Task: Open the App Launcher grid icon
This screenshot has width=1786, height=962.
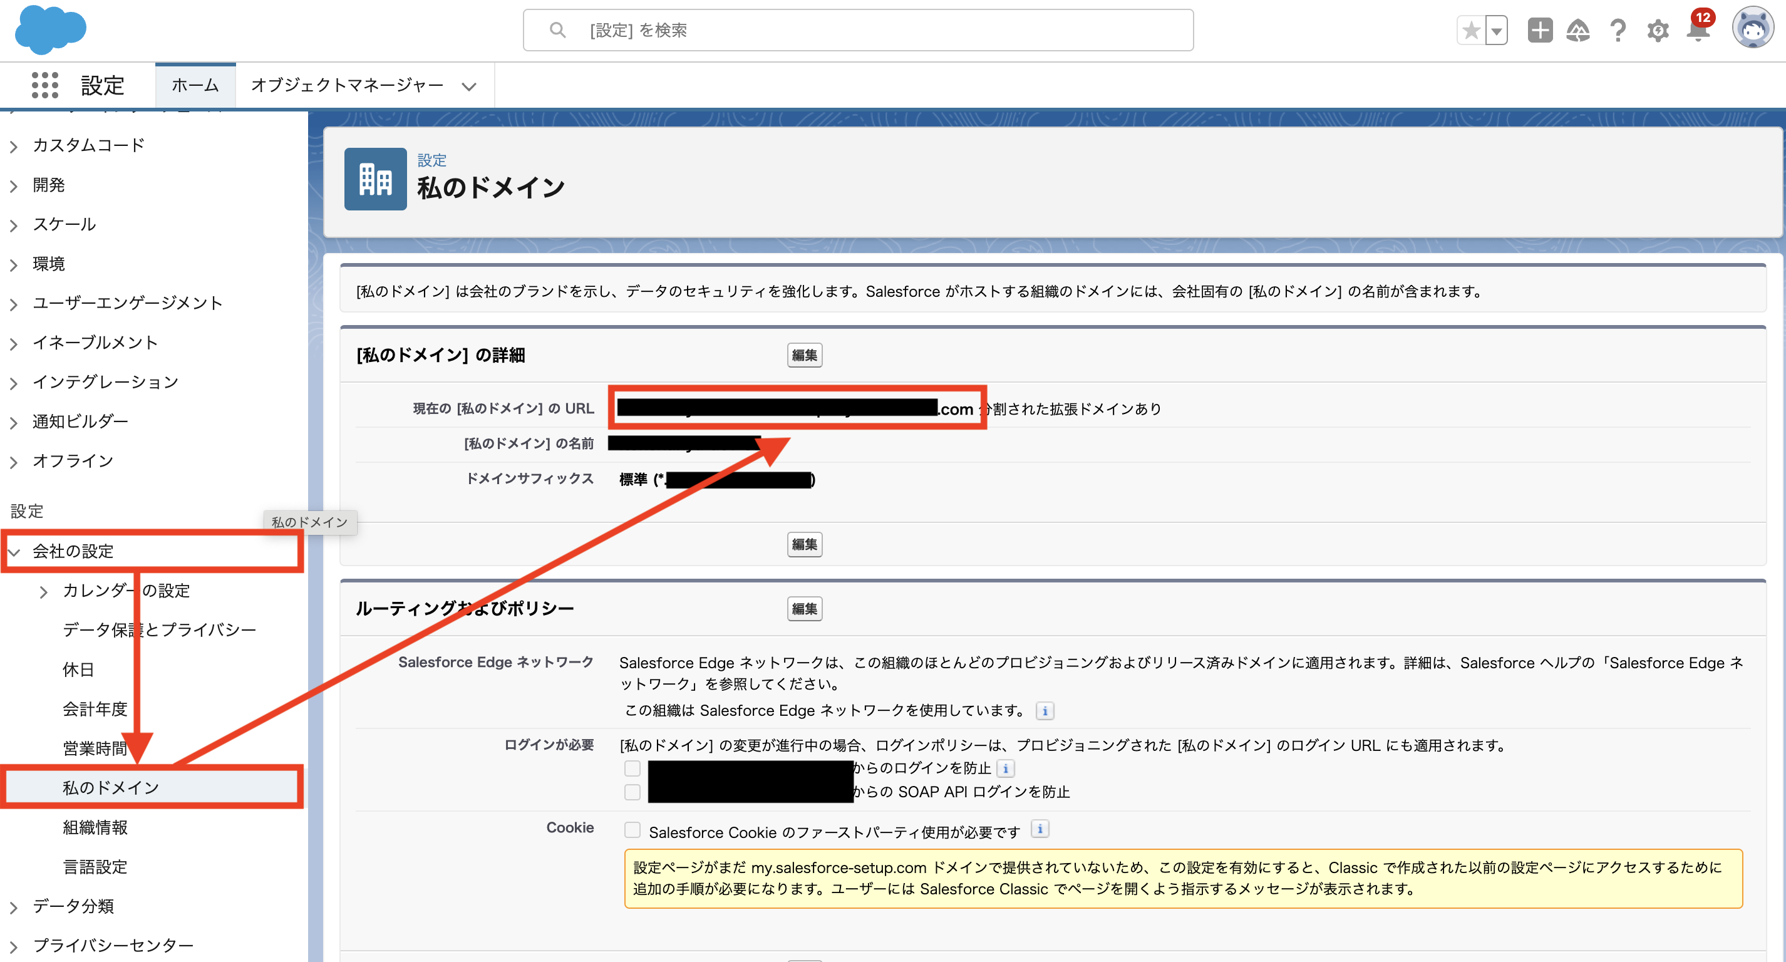Action: pyautogui.click(x=43, y=85)
